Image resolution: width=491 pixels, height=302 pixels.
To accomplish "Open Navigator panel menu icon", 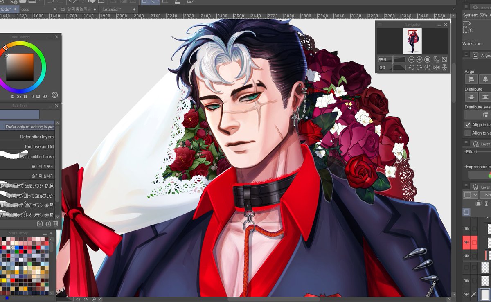I will tap(380, 25).
